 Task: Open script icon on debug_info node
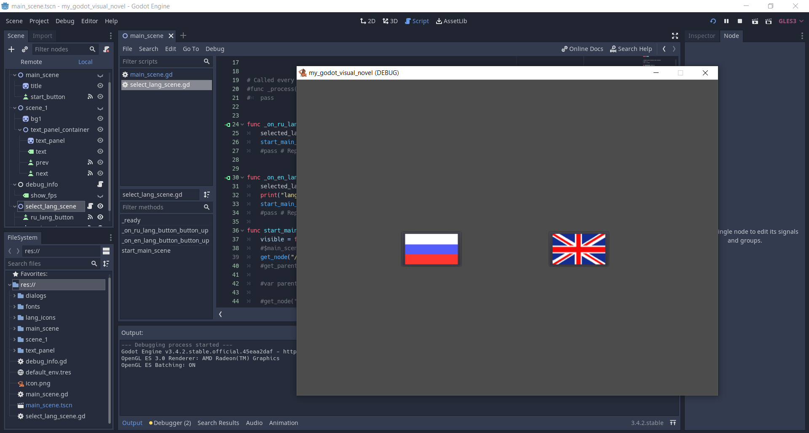pyautogui.click(x=100, y=184)
